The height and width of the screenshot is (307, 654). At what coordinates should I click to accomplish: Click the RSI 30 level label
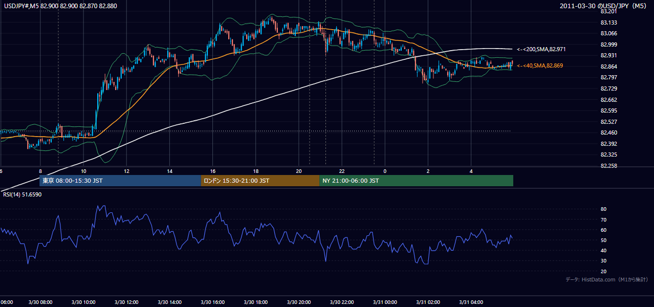tap(603, 261)
